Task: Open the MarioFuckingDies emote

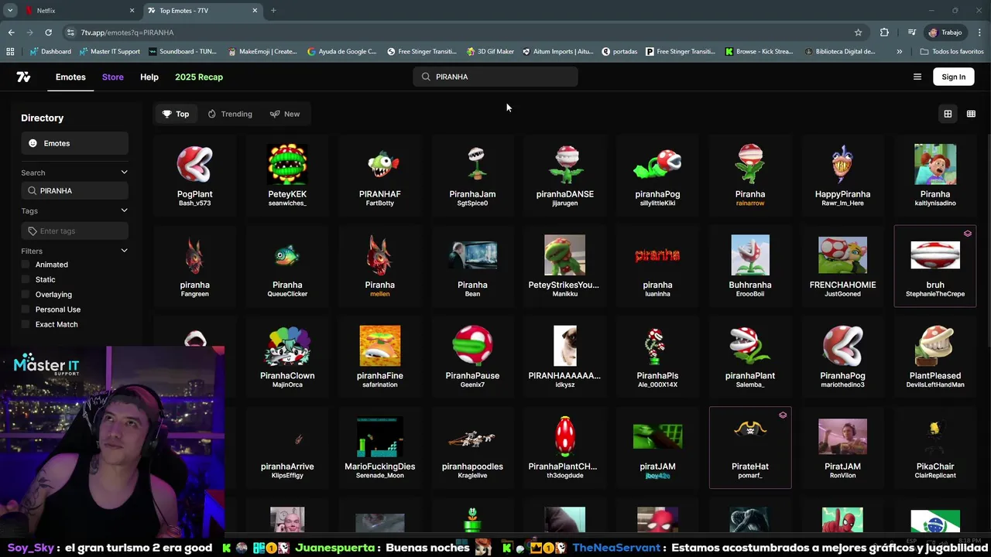Action: [379, 447]
